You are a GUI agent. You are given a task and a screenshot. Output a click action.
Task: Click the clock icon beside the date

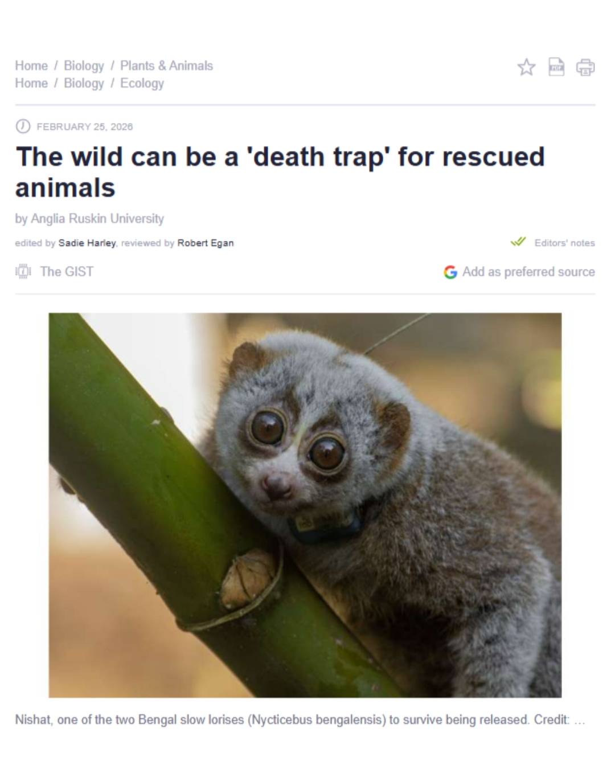point(23,126)
